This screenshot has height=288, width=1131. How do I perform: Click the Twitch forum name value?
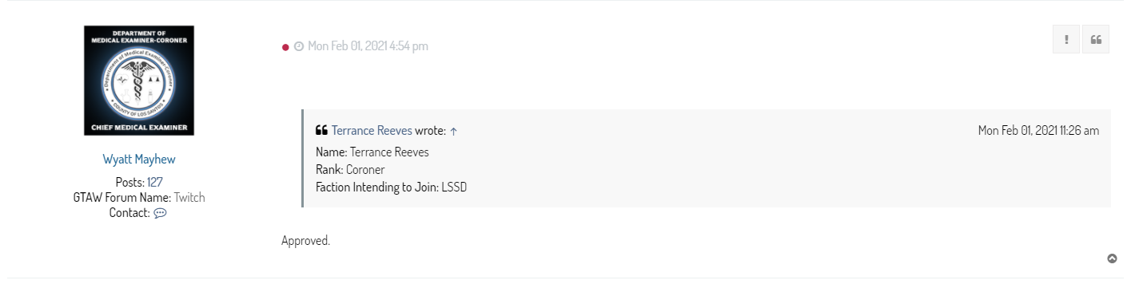(x=189, y=197)
